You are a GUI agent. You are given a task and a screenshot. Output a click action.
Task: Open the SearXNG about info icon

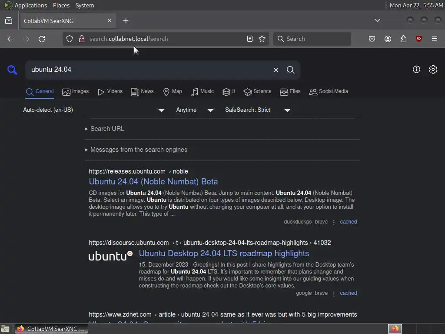(x=416, y=70)
